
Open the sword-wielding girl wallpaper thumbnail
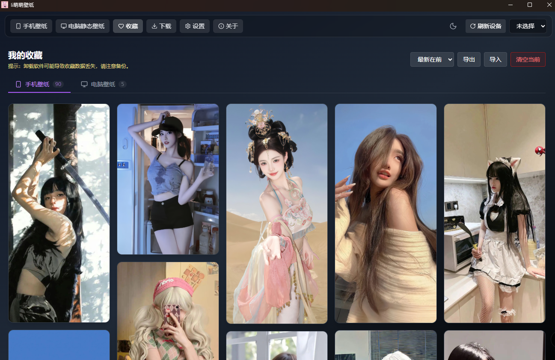(59, 213)
